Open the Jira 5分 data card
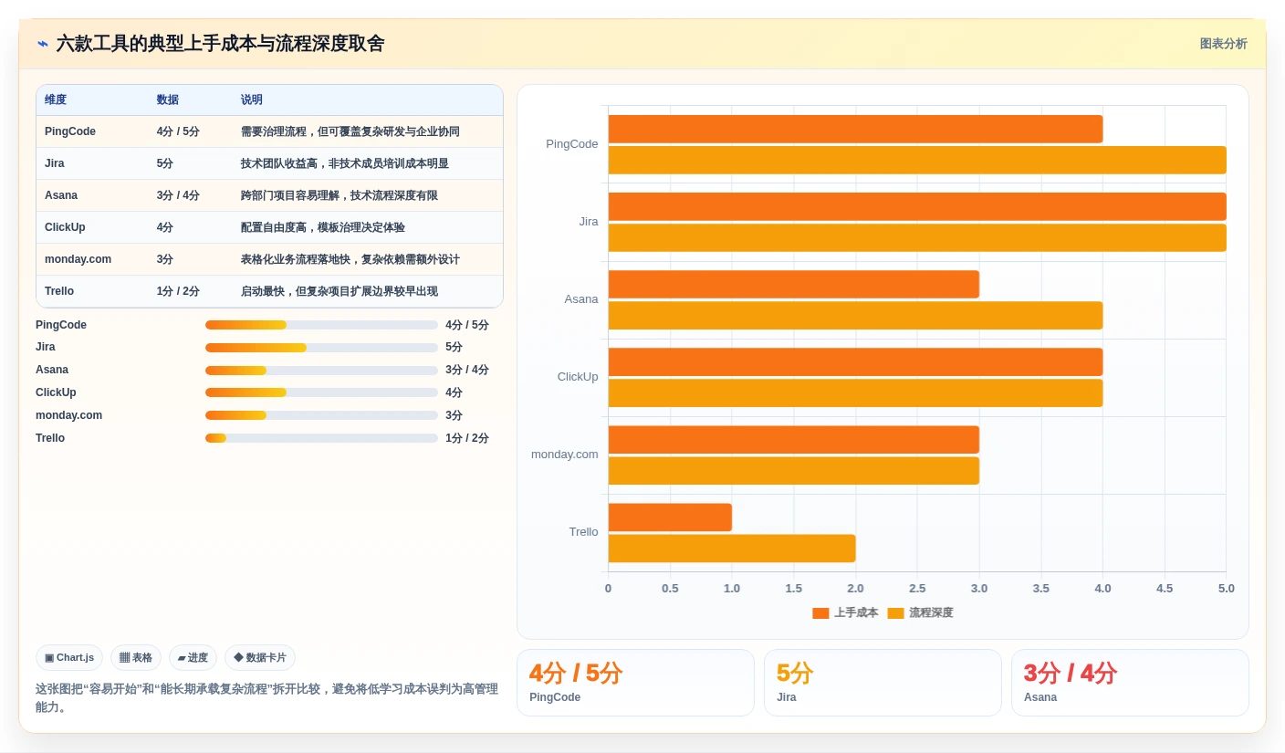 883,683
